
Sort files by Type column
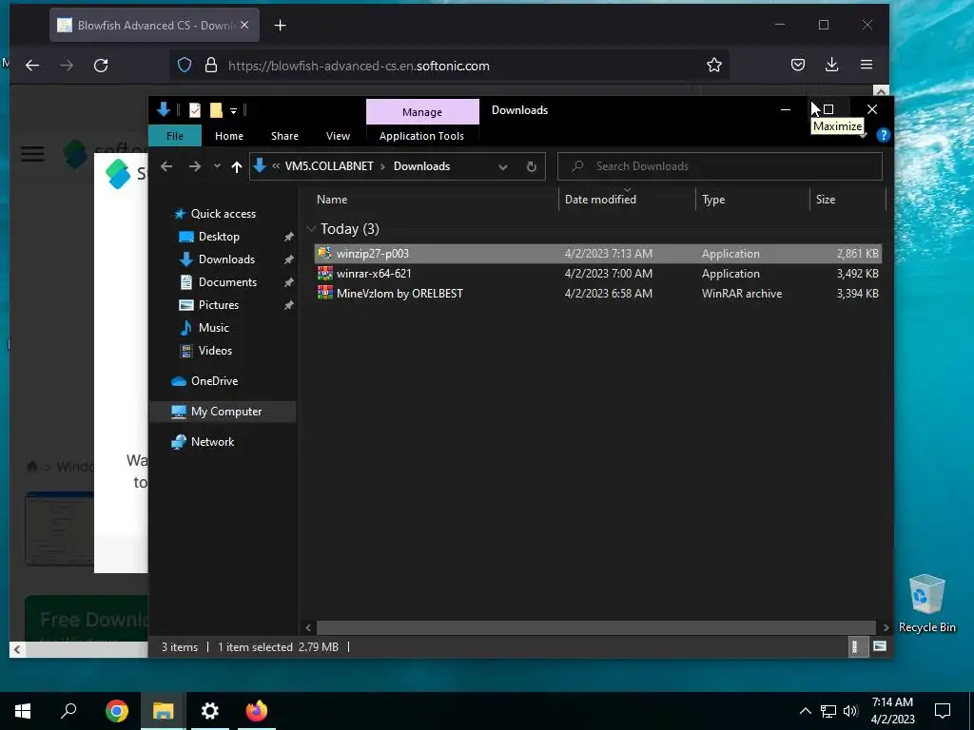713,200
